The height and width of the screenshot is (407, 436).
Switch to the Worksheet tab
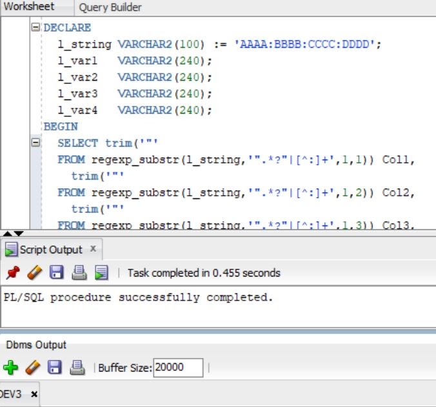[x=29, y=6]
